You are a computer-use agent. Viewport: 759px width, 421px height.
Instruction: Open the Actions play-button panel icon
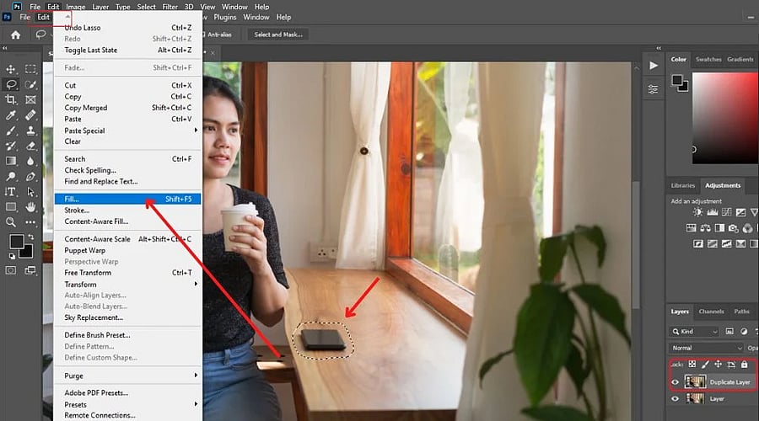[654, 65]
